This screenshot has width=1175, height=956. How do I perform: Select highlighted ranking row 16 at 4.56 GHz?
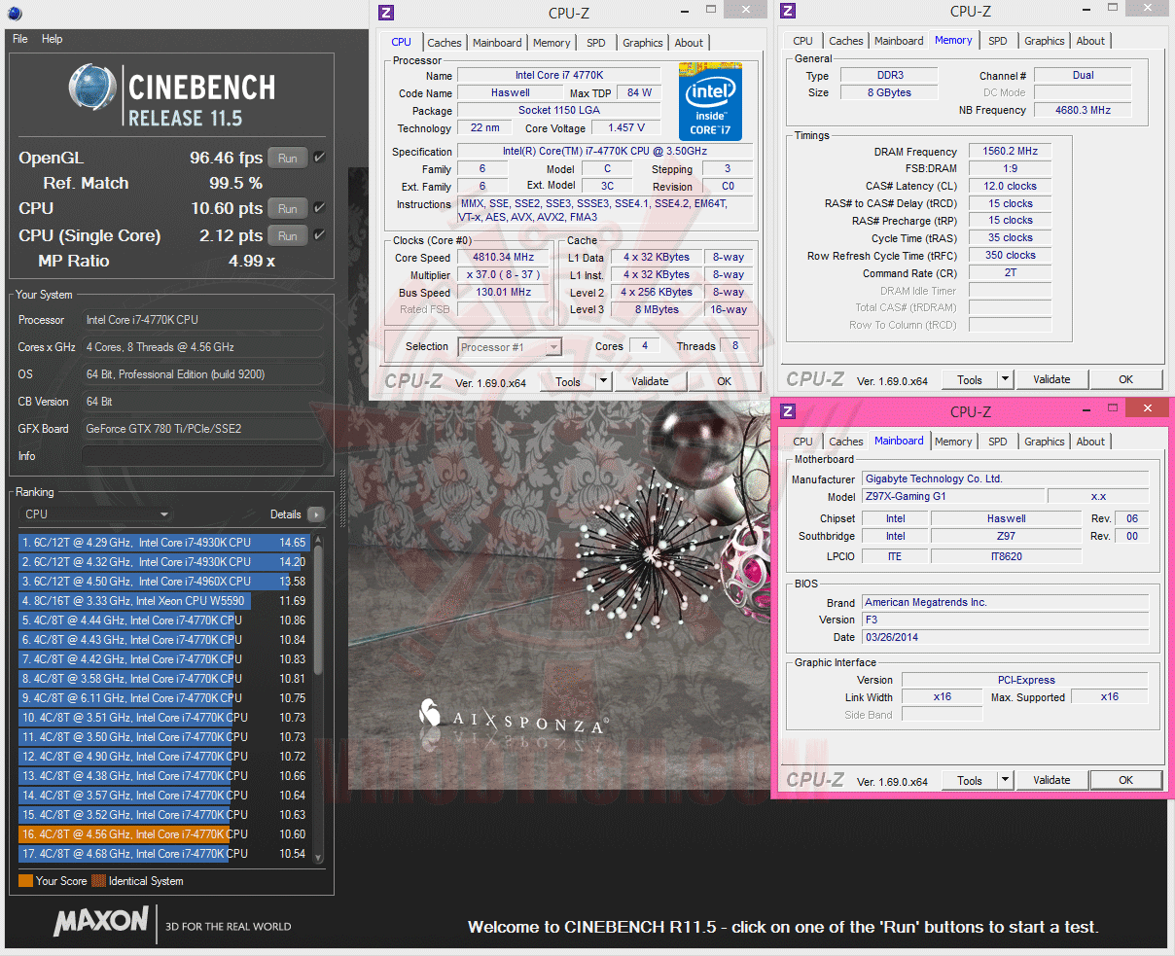pyautogui.click(x=163, y=834)
